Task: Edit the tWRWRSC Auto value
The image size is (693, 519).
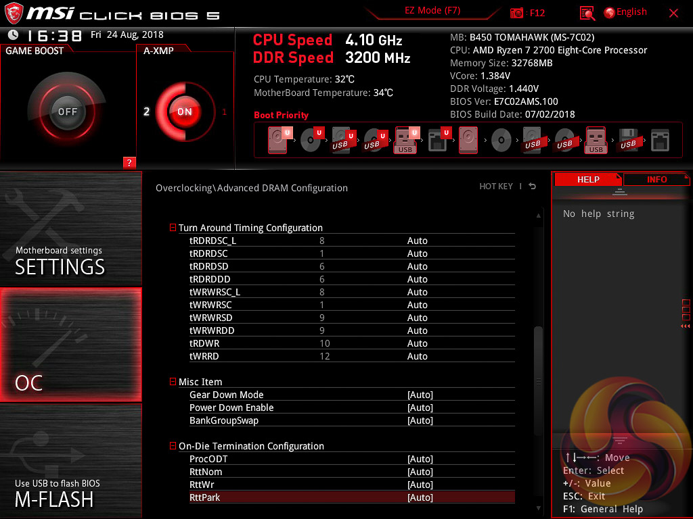Action: point(417,305)
